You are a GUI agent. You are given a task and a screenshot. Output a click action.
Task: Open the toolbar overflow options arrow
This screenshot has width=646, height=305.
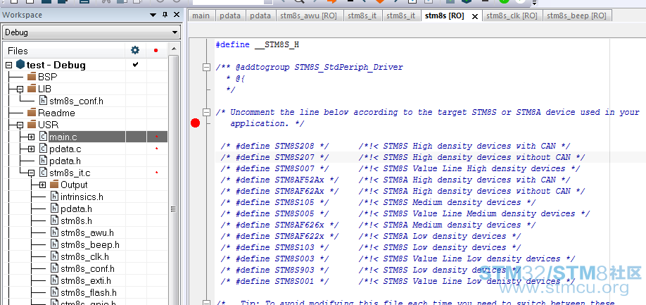pos(534,3)
